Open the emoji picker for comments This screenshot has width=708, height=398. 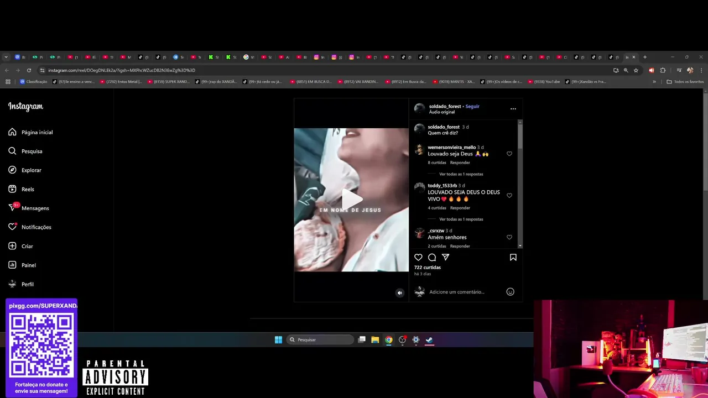click(x=511, y=292)
